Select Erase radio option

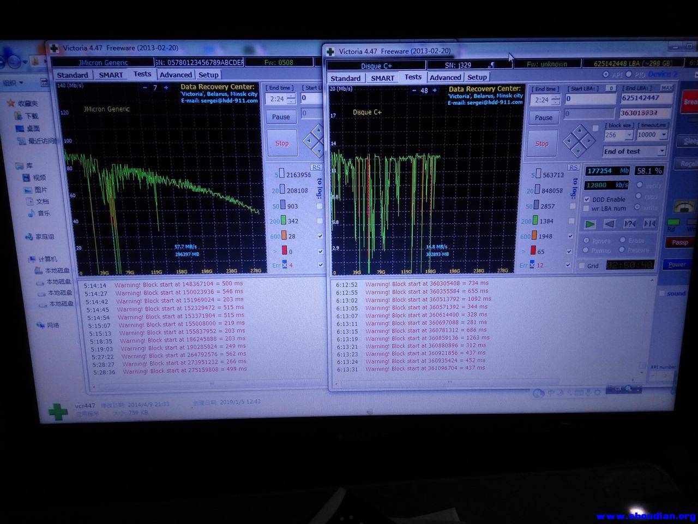tap(623, 240)
